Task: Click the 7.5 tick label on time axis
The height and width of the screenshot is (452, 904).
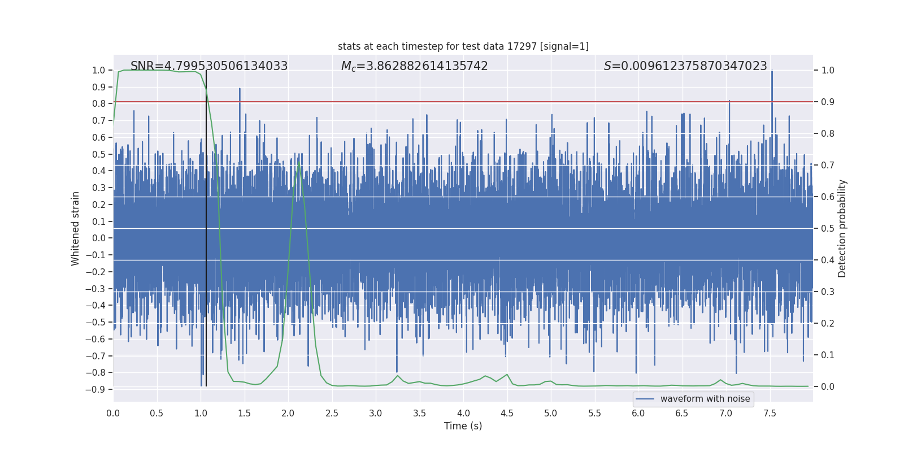Action: (770, 414)
